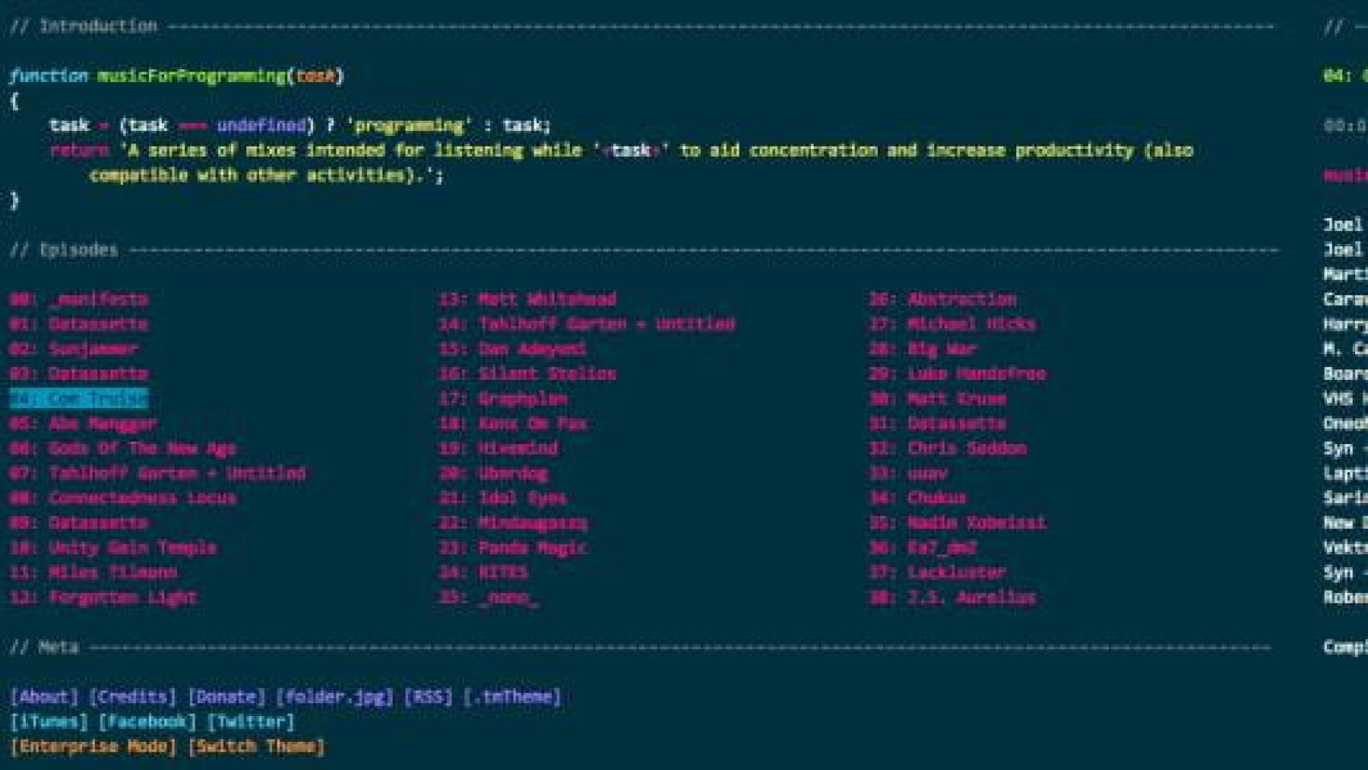Open episode 24 RITES
Image resolution: width=1368 pixels, height=770 pixels.
click(484, 573)
